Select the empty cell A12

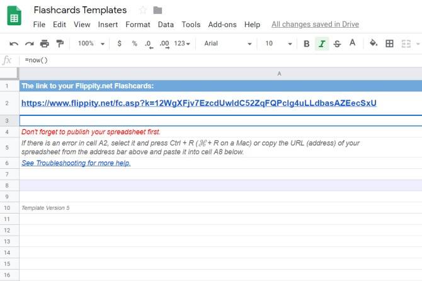pyautogui.click(x=220, y=231)
